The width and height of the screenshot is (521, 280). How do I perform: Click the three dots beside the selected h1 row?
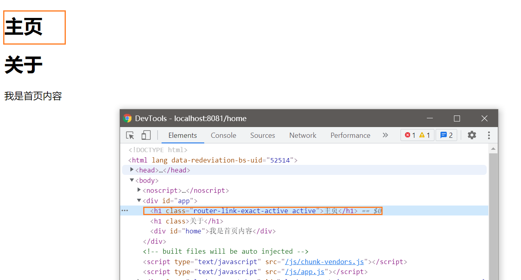(x=125, y=210)
